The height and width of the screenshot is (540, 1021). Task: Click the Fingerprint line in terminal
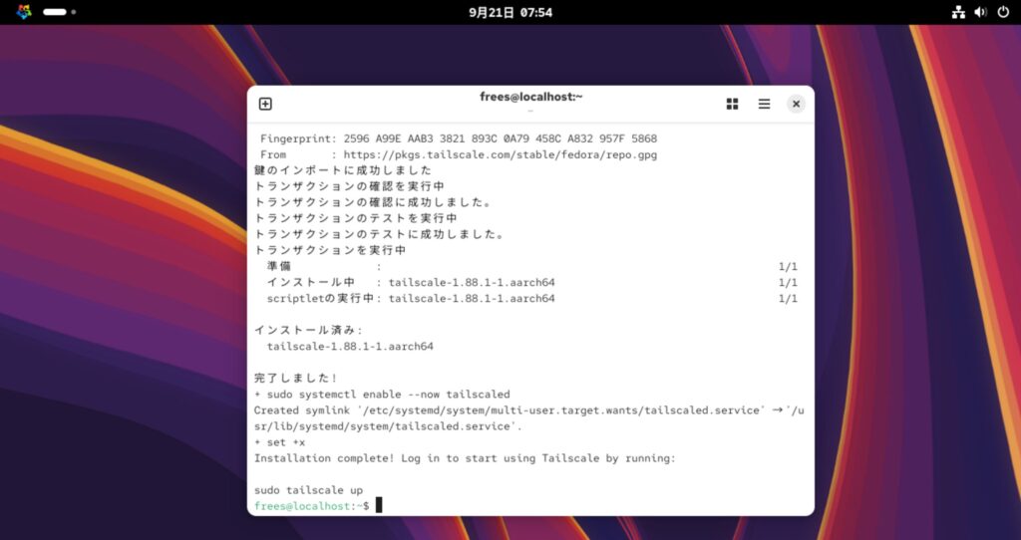(458, 138)
